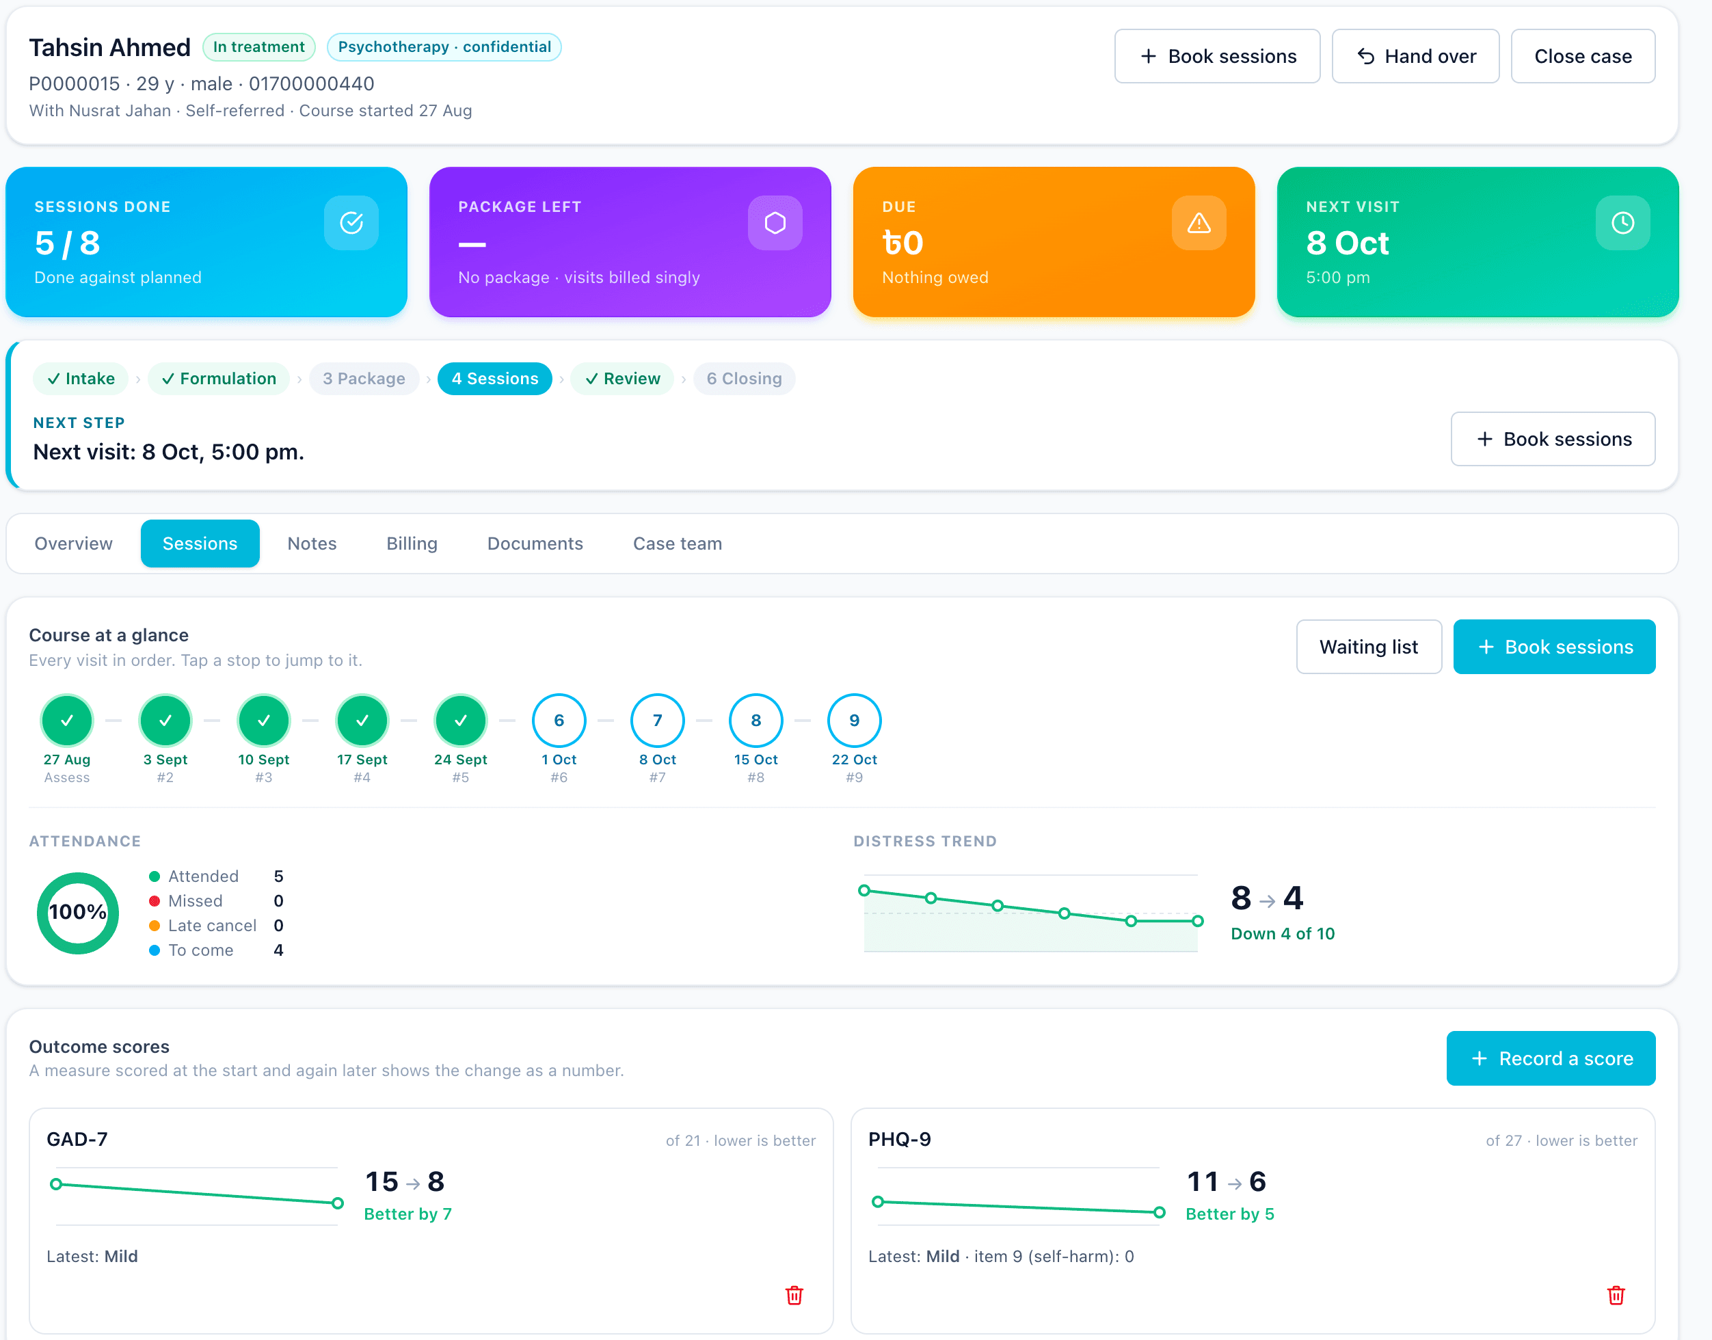Viewport: 1712px width, 1340px height.
Task: Select the 4 Sessions stage pill
Action: coord(494,378)
